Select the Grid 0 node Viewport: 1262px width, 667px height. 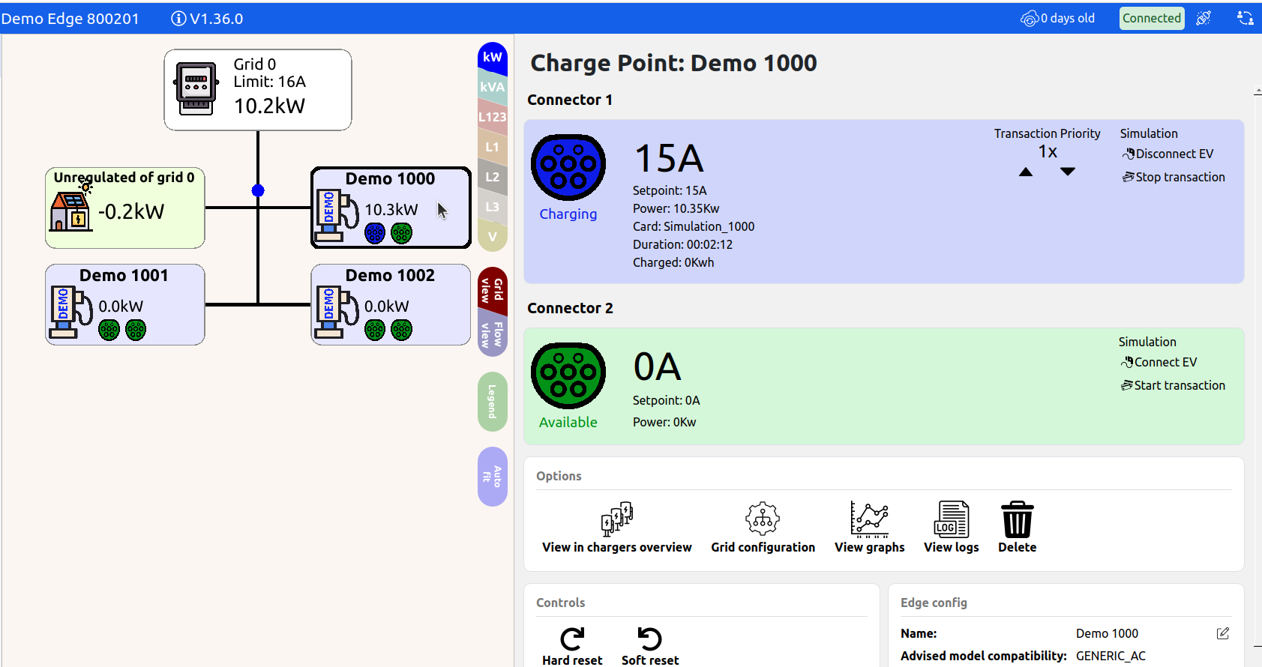coord(258,90)
